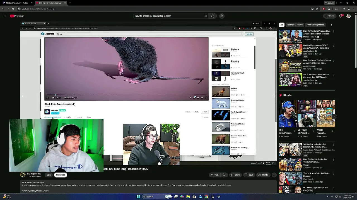
Task: Open 'ULTIMATE Capture Card Tier List' video
Action: (290, 190)
